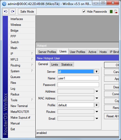The height and width of the screenshot is (140, 121).
Task: Open the Switch menu item
Action: point(22,42)
